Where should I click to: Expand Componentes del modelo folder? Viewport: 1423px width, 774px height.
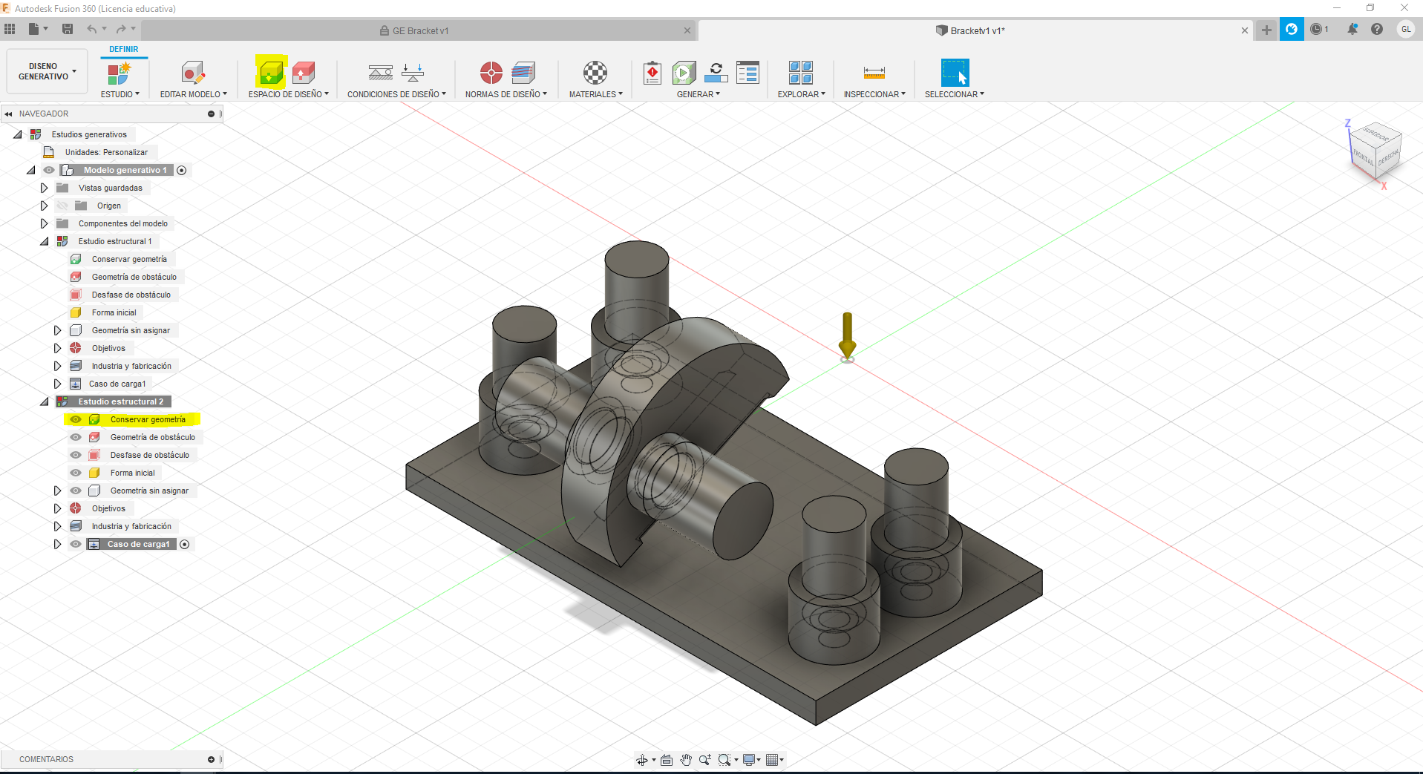pyautogui.click(x=44, y=223)
